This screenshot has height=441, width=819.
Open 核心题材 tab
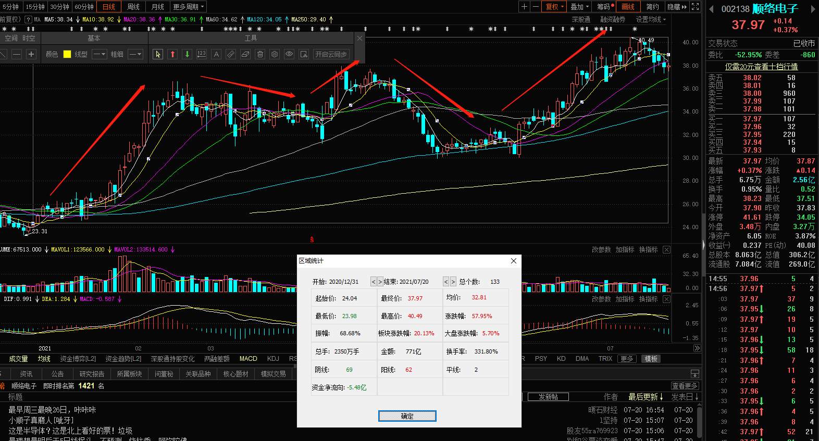tap(236, 374)
